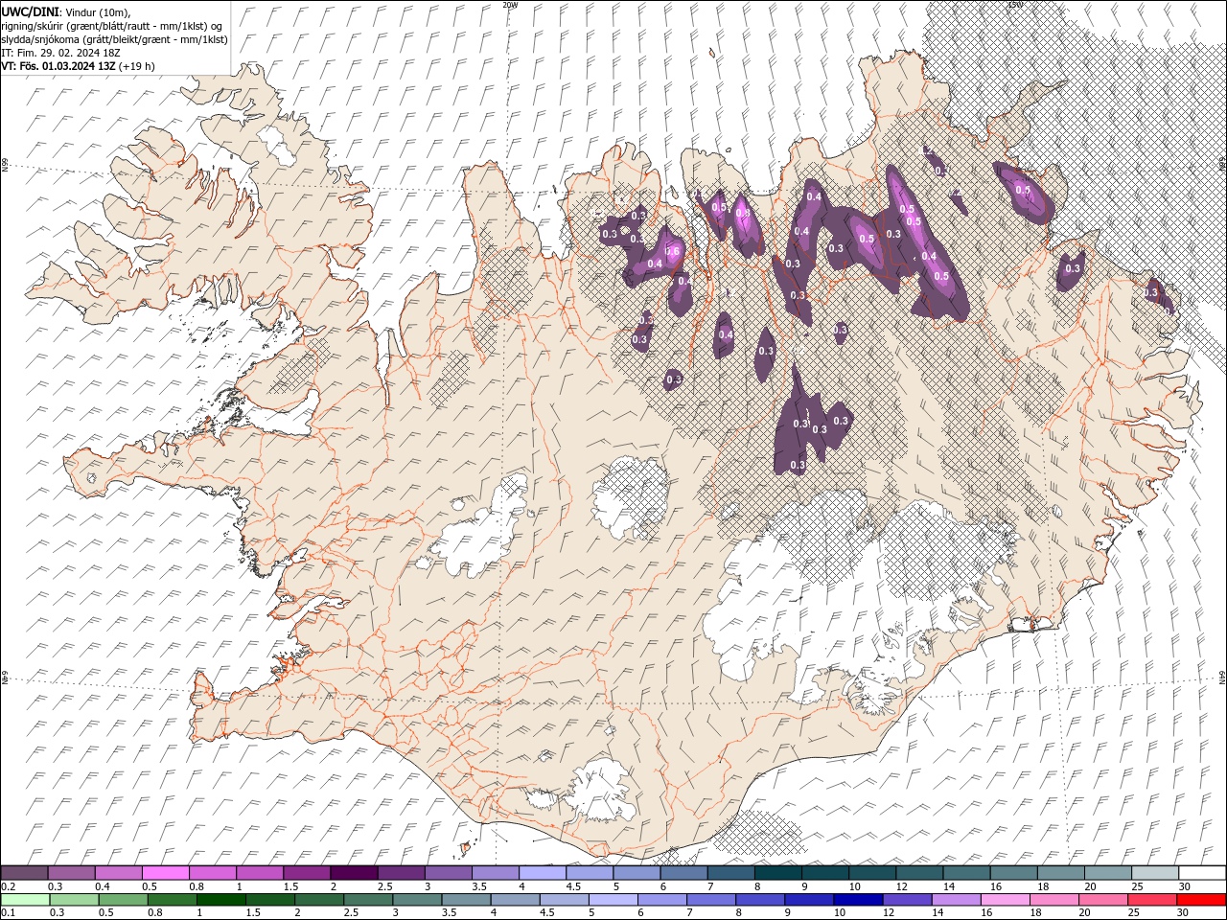
Task: Click the upper-row swatch starting at 4.5
Action: [589, 873]
